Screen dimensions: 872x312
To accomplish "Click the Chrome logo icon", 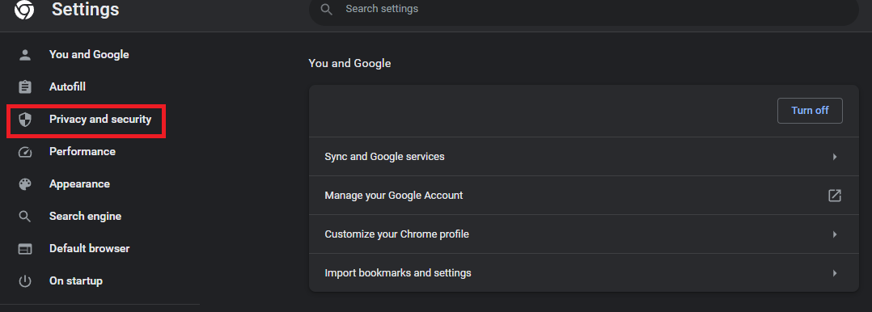I will (24, 10).
